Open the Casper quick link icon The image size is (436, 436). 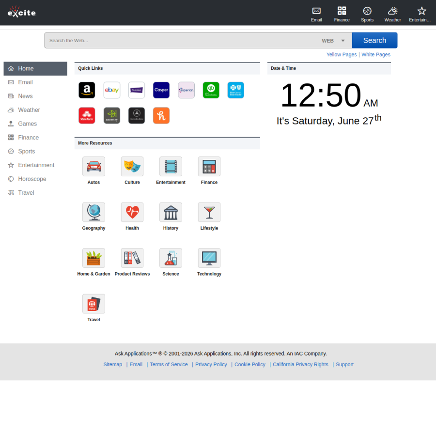coord(161,90)
